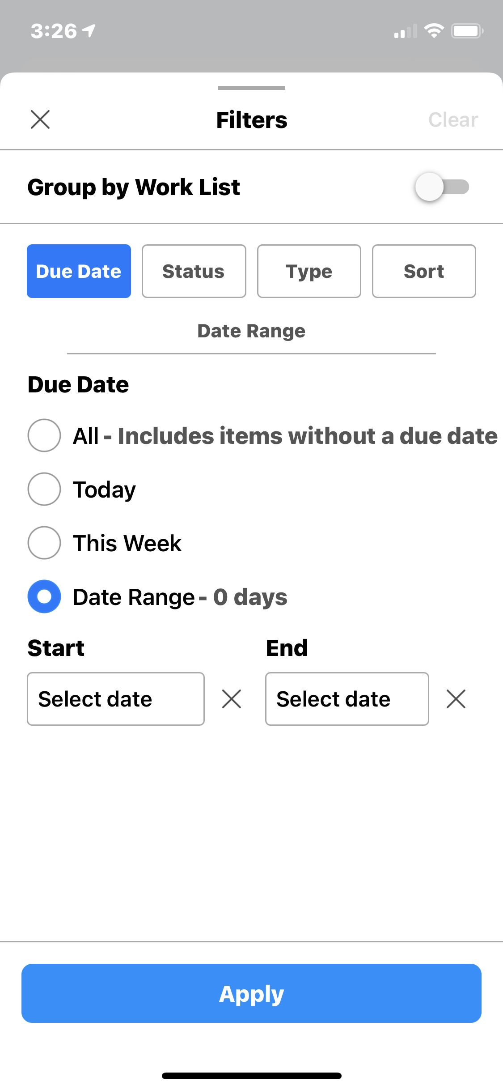Tap the Wi-Fi status icon
Image resolution: width=503 pixels, height=1090 pixels.
coord(434,31)
